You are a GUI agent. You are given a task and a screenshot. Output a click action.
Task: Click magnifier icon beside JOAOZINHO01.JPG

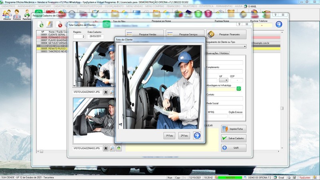tap(112, 92)
